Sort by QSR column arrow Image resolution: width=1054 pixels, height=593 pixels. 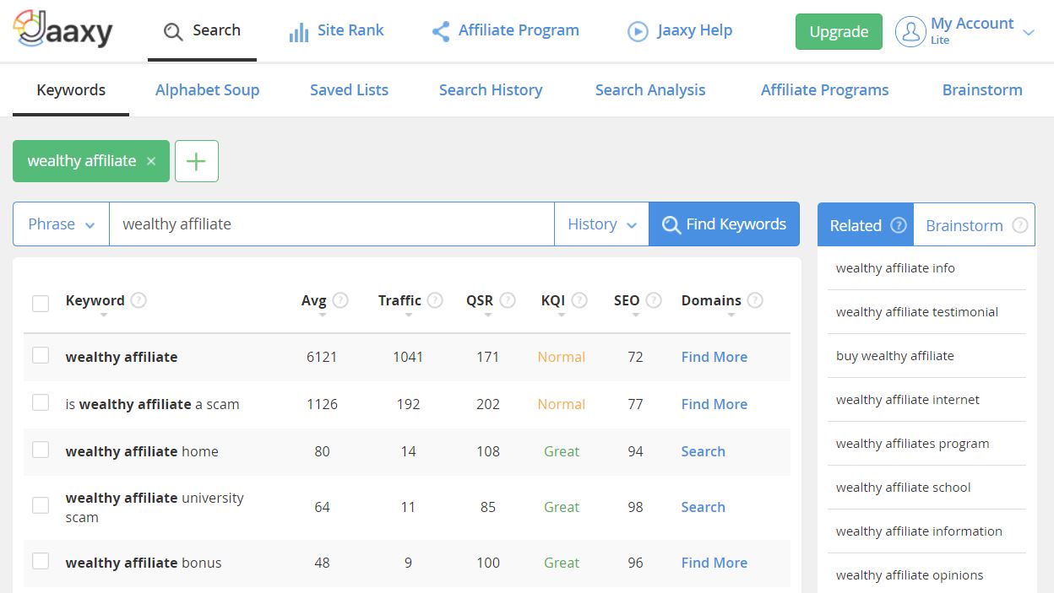click(x=488, y=315)
